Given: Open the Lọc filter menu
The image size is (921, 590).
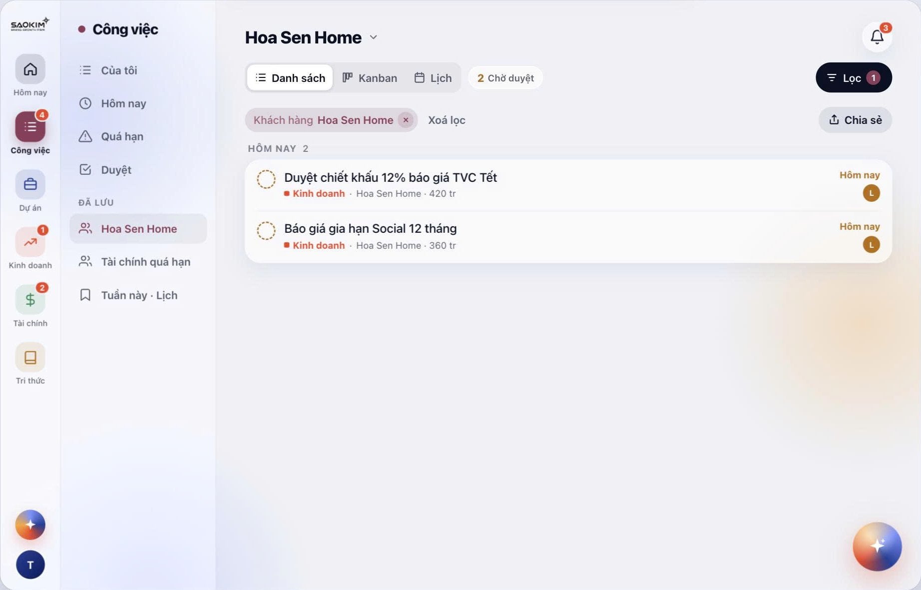Looking at the screenshot, I should (854, 77).
